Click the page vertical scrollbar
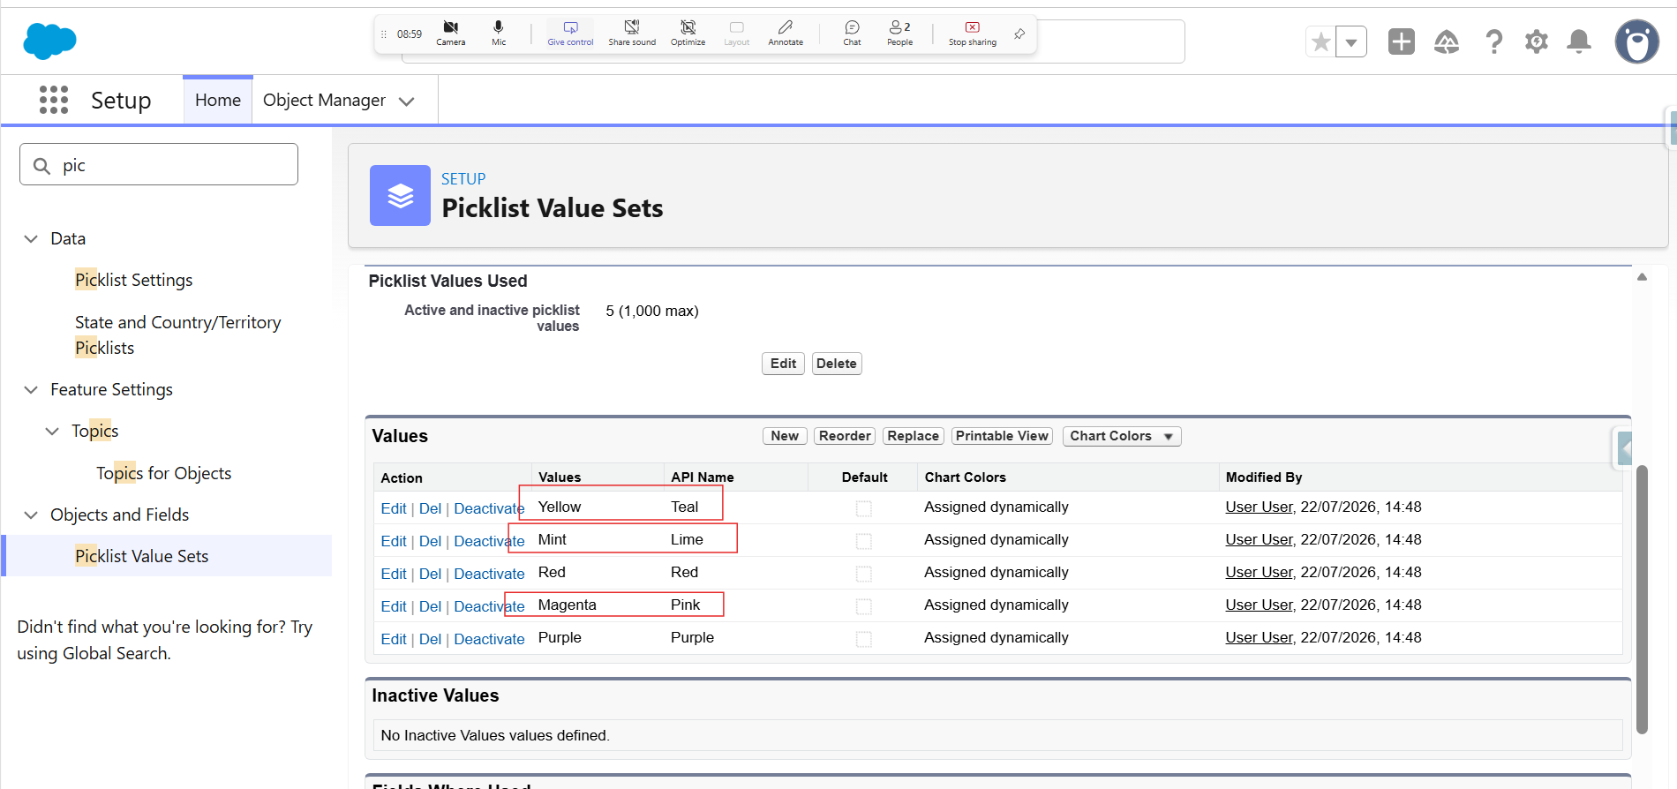The image size is (1677, 789). (x=1642, y=600)
